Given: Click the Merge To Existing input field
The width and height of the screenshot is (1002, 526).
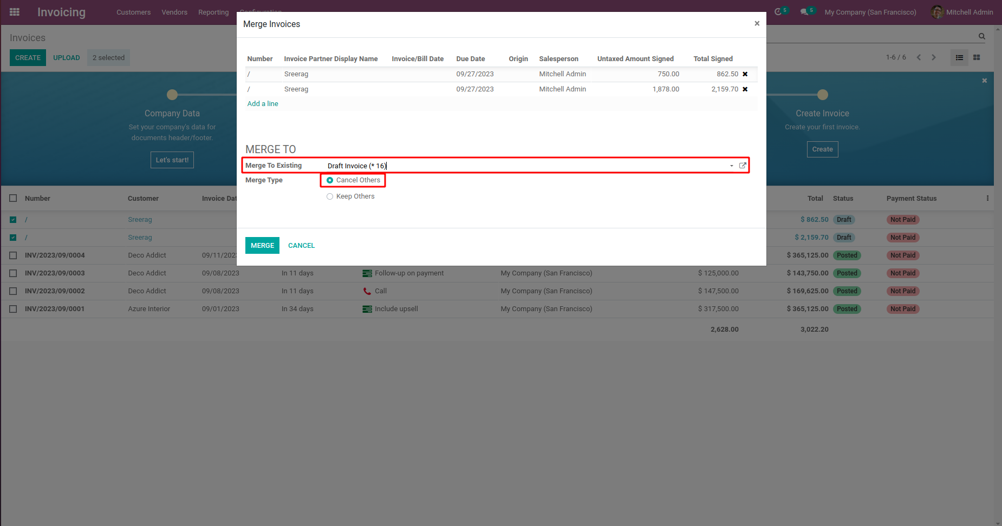Looking at the screenshot, I should coord(525,166).
